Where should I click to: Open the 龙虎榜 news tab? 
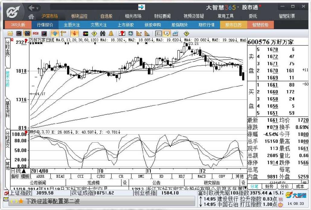click(x=93, y=183)
